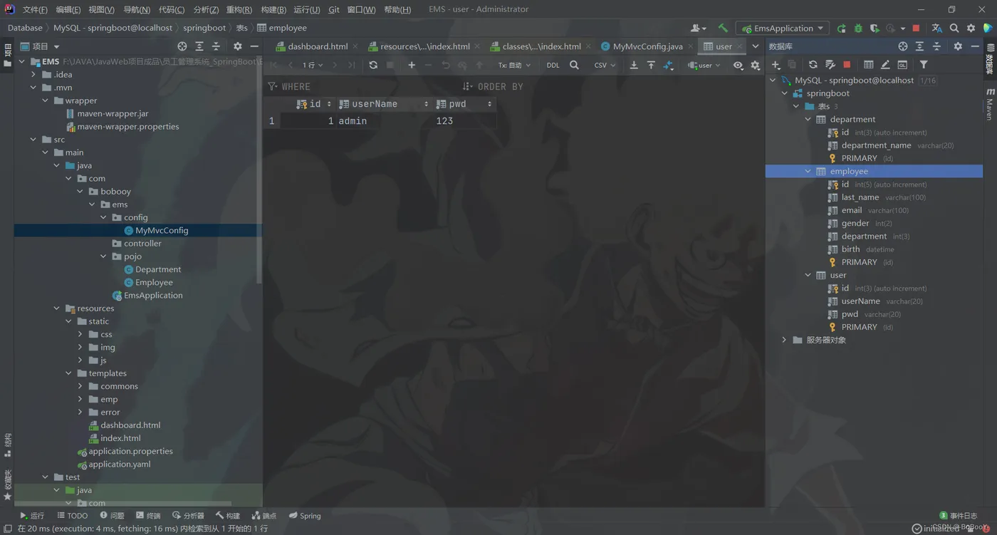Viewport: 997px width, 535px height.
Task: Switch to classes\...\index.html tab
Action: [541, 46]
